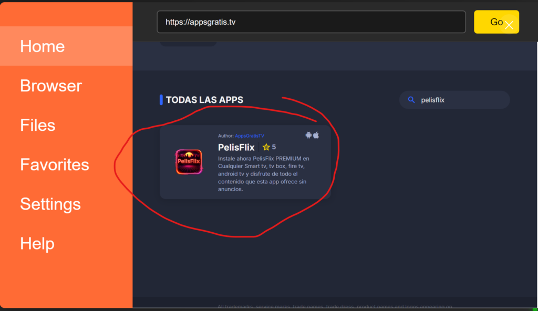Go to Favorites in the sidebar
The height and width of the screenshot is (311, 538).
tap(55, 164)
